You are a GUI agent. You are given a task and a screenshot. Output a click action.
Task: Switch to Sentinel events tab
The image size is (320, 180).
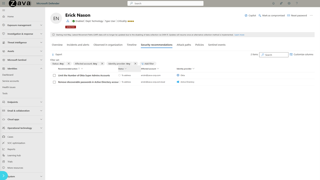click(217, 45)
